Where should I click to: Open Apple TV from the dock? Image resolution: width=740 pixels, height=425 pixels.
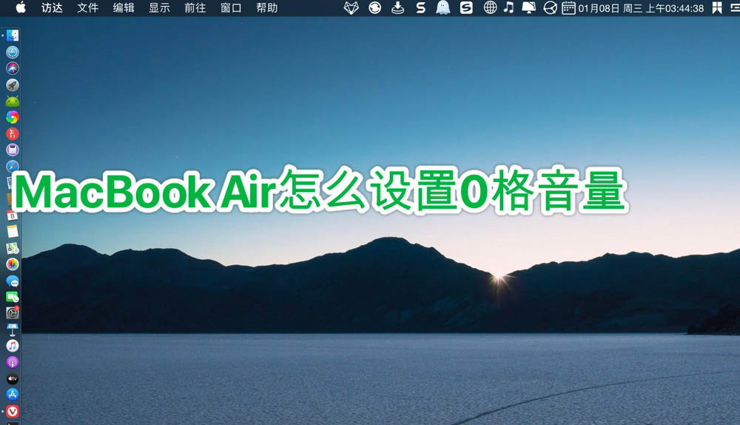pos(13,378)
